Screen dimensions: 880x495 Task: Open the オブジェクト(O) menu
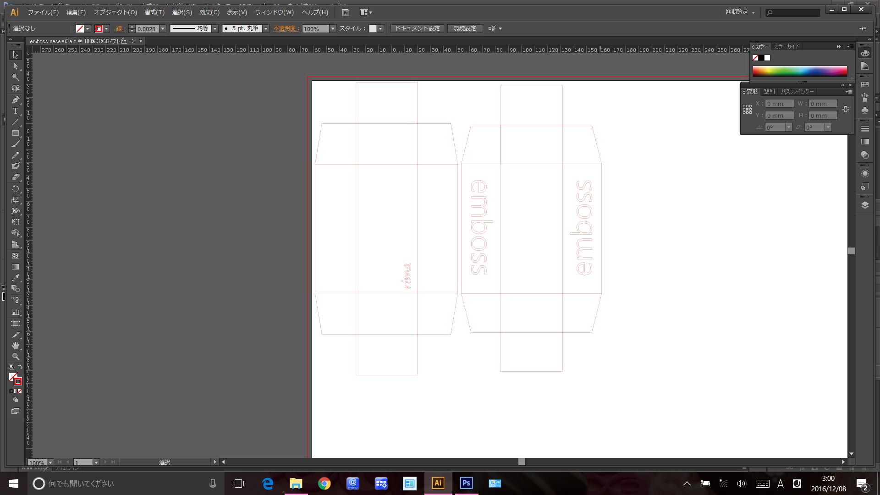click(x=115, y=12)
